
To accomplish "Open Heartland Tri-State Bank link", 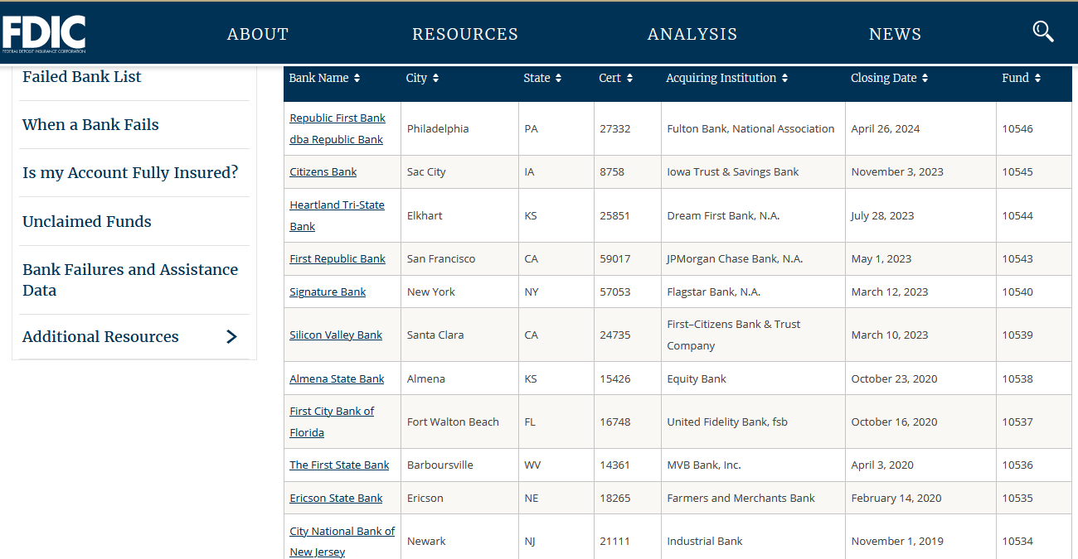I will click(337, 215).
